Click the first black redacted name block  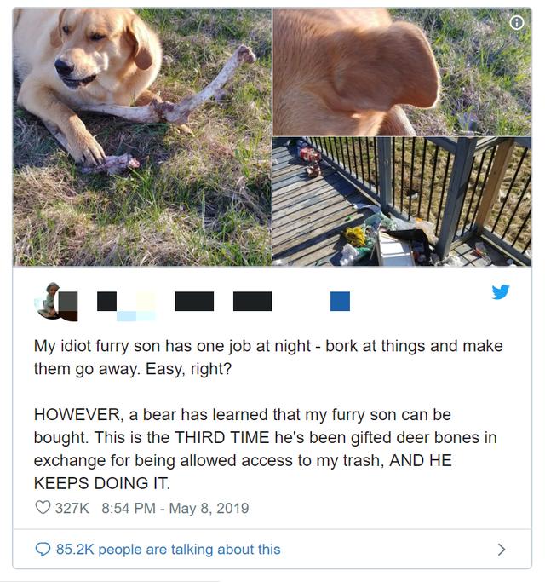coord(106,301)
